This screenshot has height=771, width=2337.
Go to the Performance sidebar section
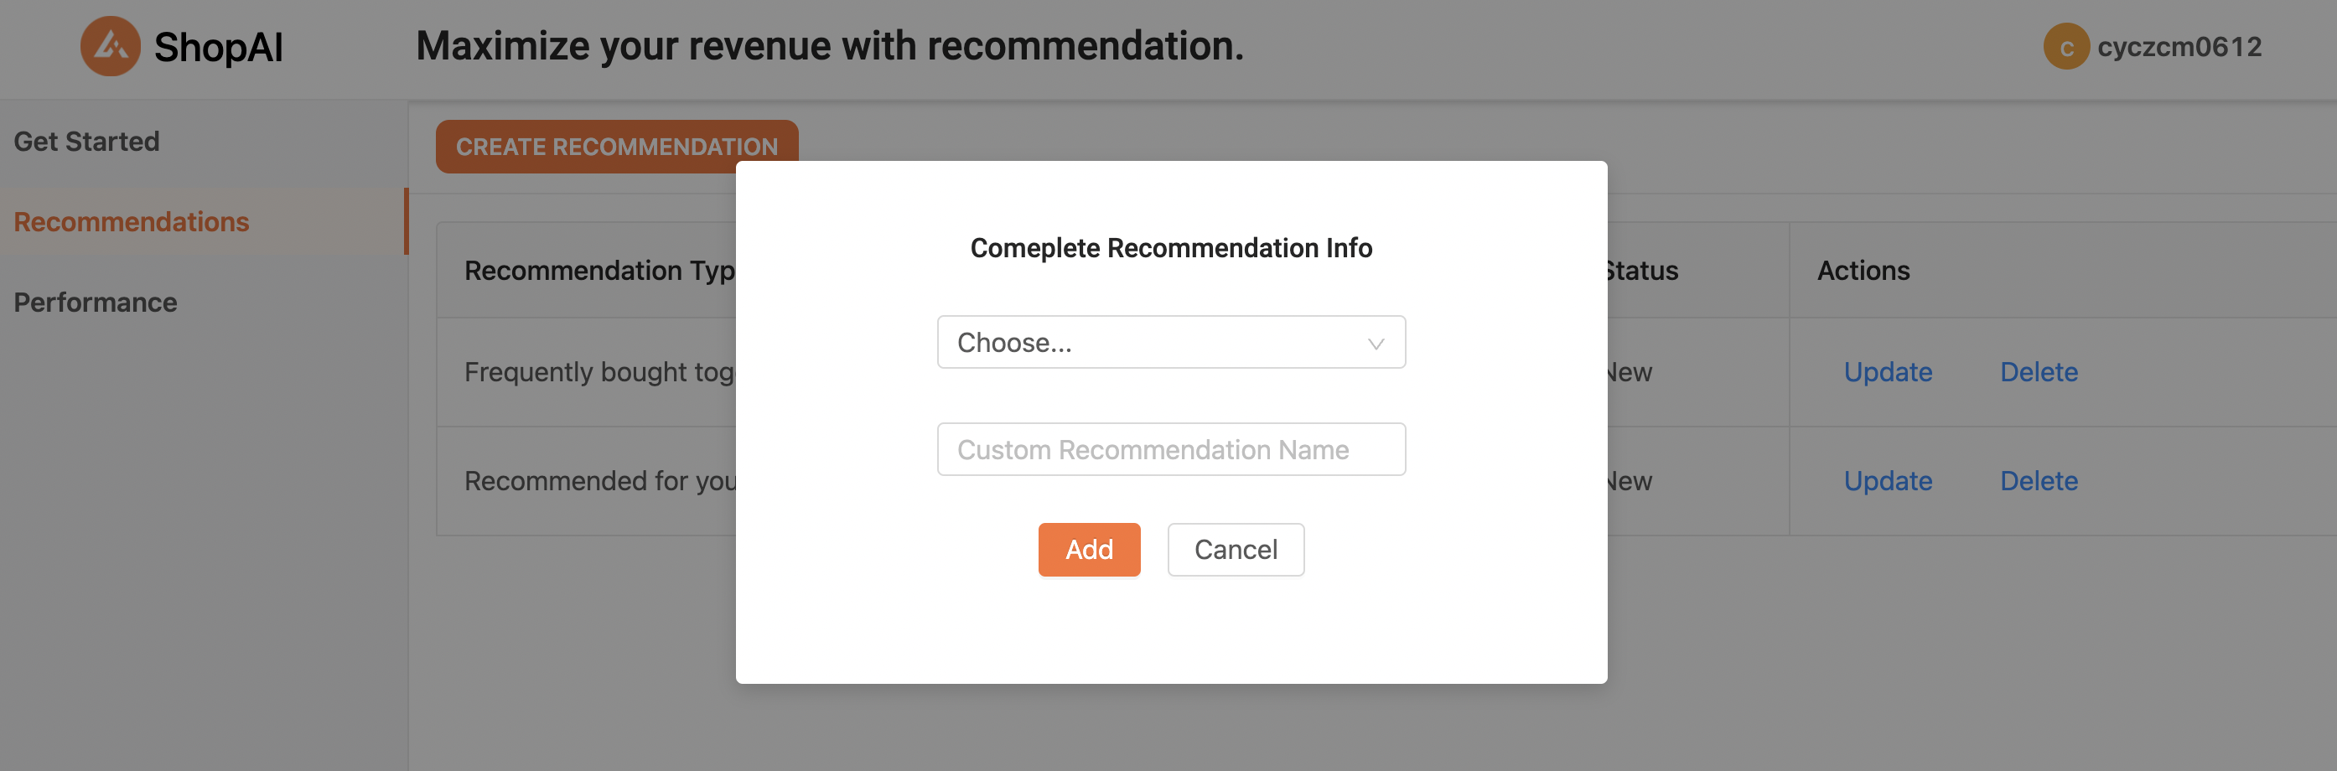(96, 302)
